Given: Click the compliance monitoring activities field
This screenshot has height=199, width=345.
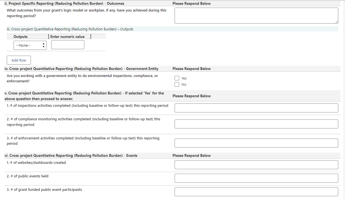Looking at the screenshot, I should click(x=256, y=124).
